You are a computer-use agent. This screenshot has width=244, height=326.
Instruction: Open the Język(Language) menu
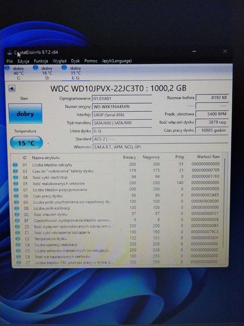pos(117,61)
